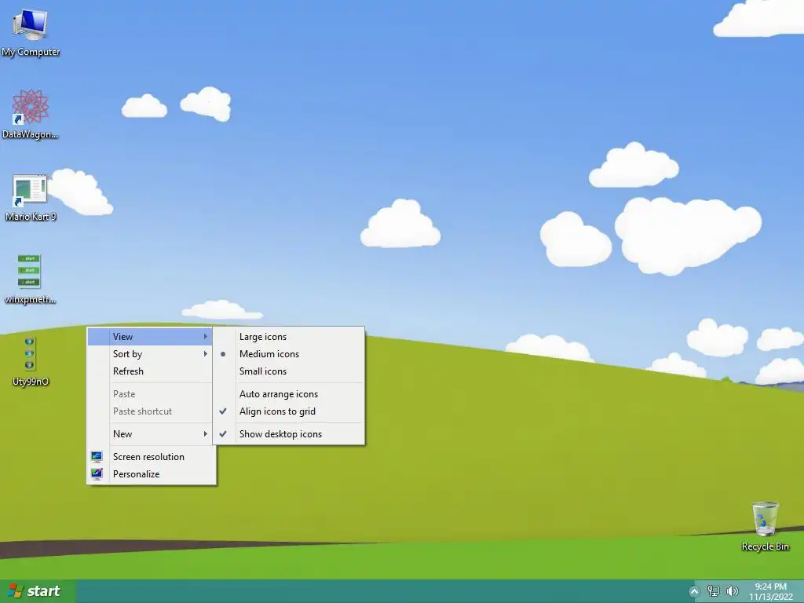
Task: Click the Personalize menu icon
Action: (x=97, y=473)
